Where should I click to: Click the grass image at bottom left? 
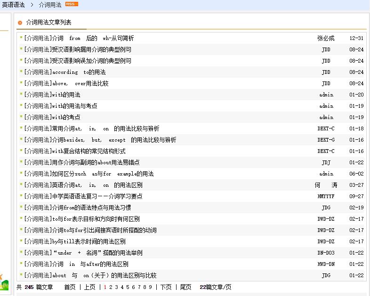click(x=4, y=282)
